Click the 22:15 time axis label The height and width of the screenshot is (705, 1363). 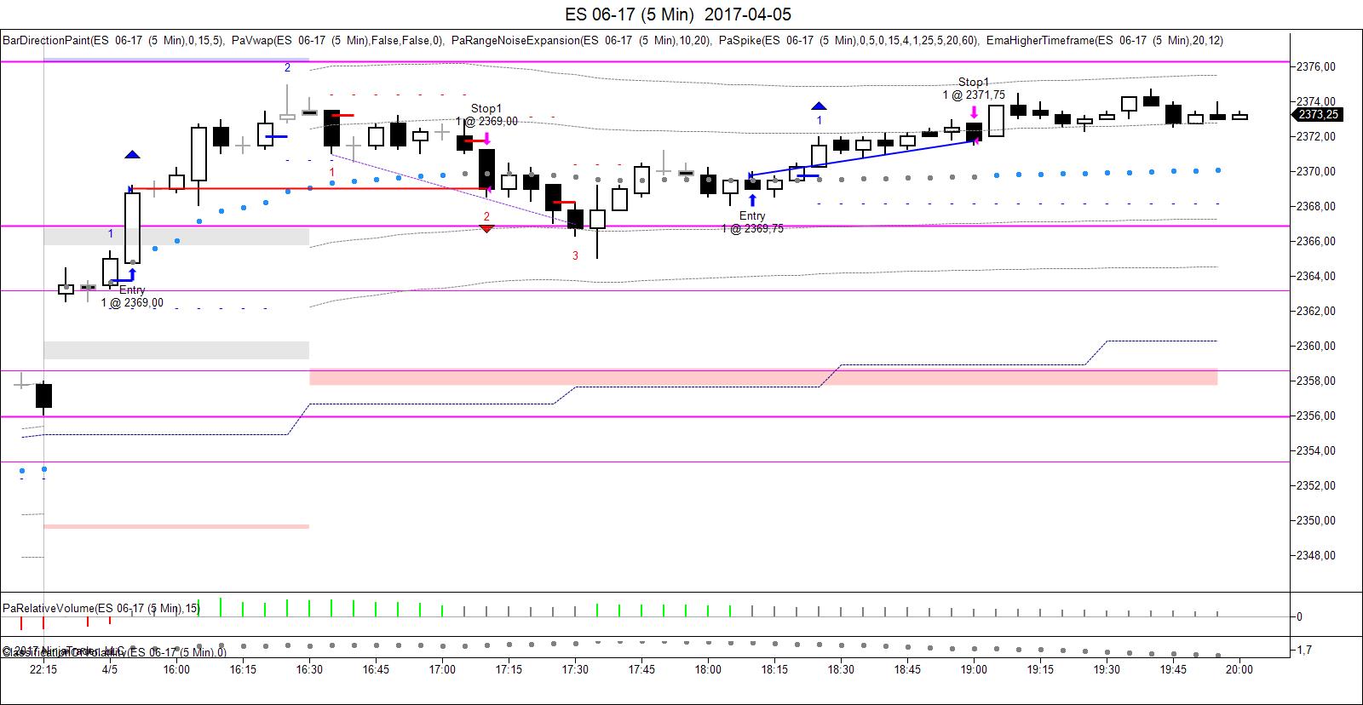43,669
